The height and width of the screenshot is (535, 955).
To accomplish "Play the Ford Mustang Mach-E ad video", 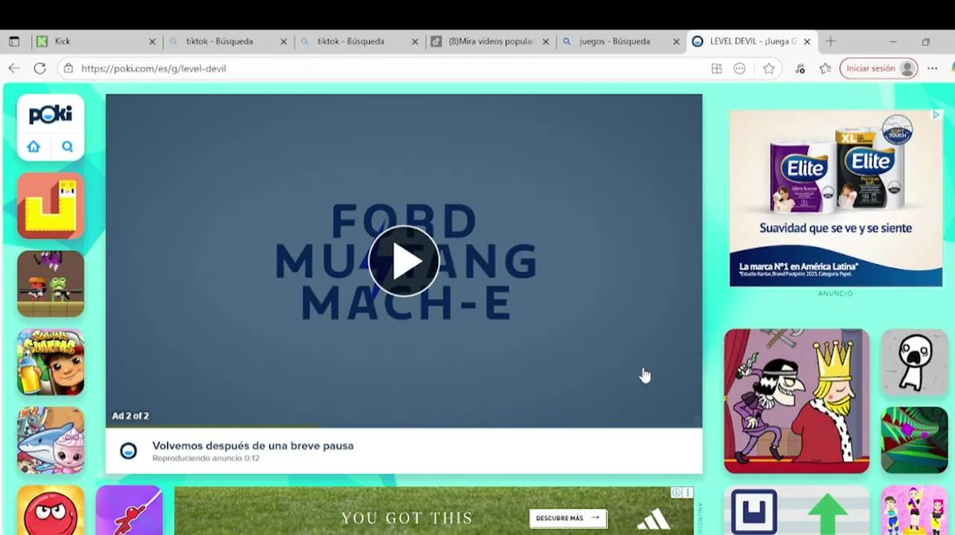I will [404, 261].
